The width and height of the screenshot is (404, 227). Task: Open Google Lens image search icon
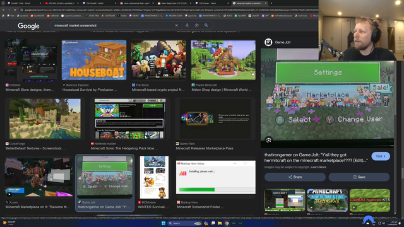[196, 25]
